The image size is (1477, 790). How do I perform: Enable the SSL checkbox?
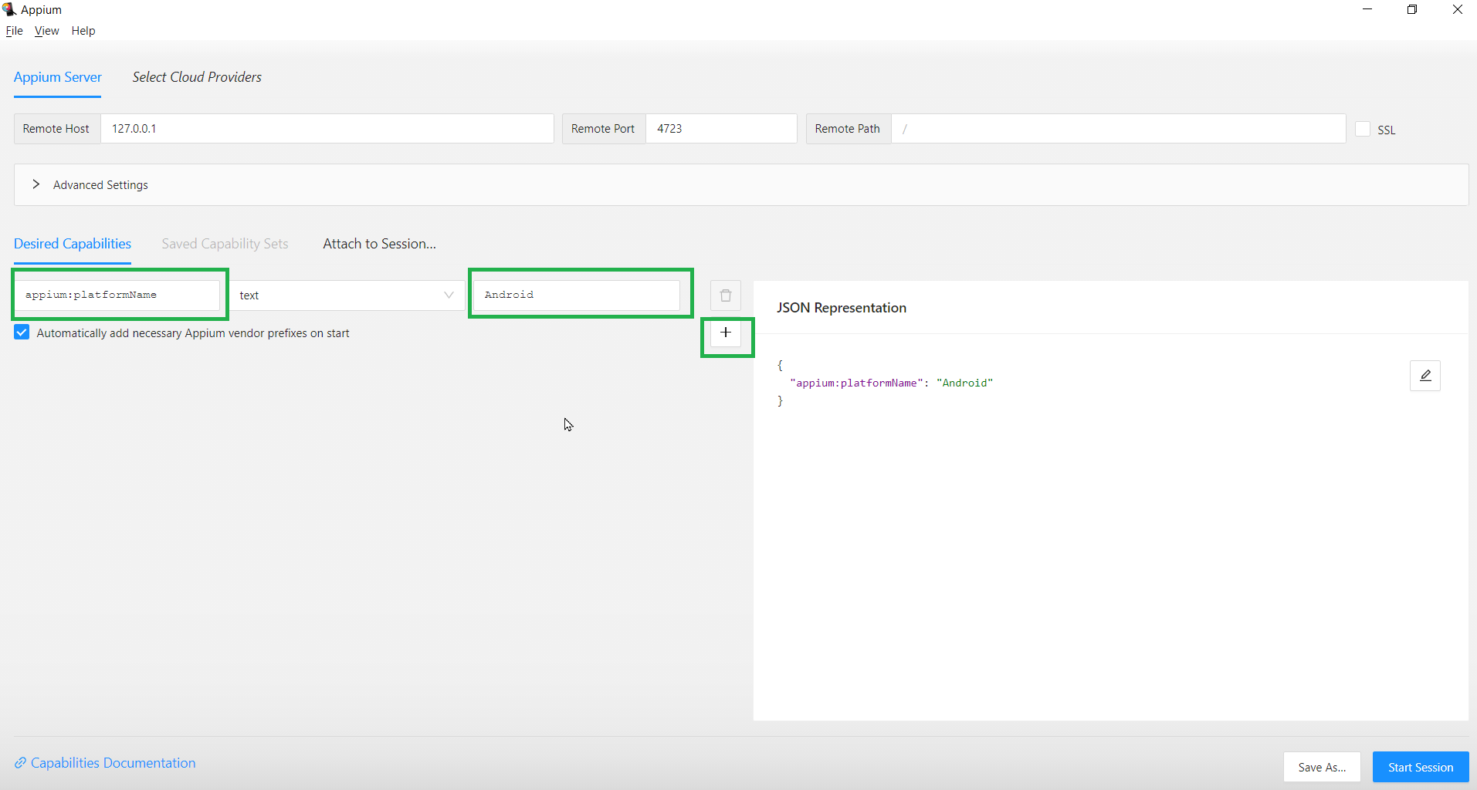[x=1363, y=129]
